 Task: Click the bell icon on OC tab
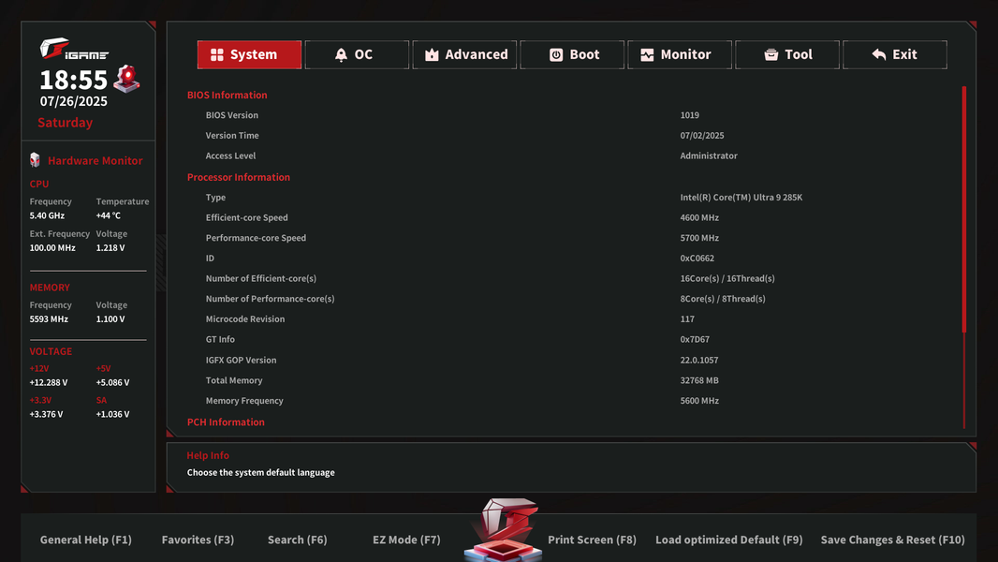341,55
